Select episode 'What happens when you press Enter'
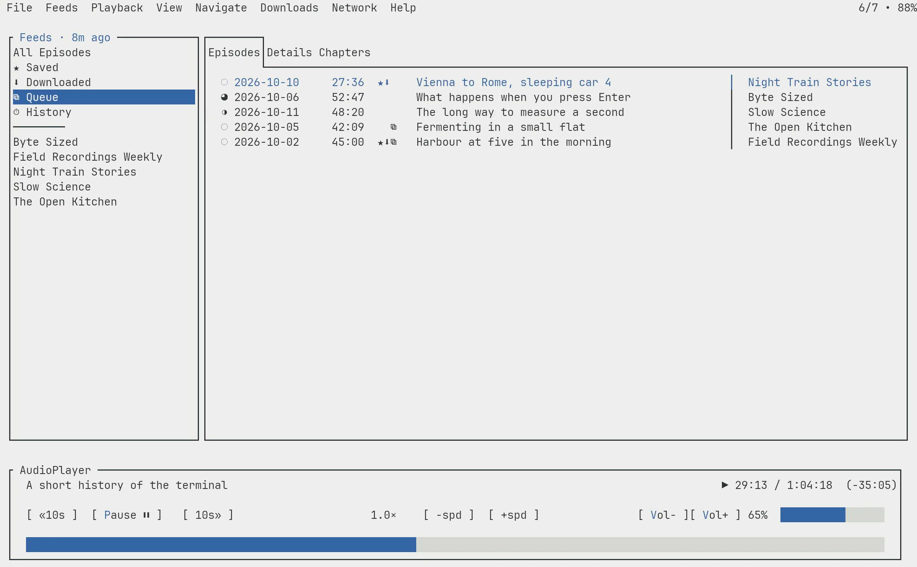This screenshot has height=567, width=917. [524, 97]
